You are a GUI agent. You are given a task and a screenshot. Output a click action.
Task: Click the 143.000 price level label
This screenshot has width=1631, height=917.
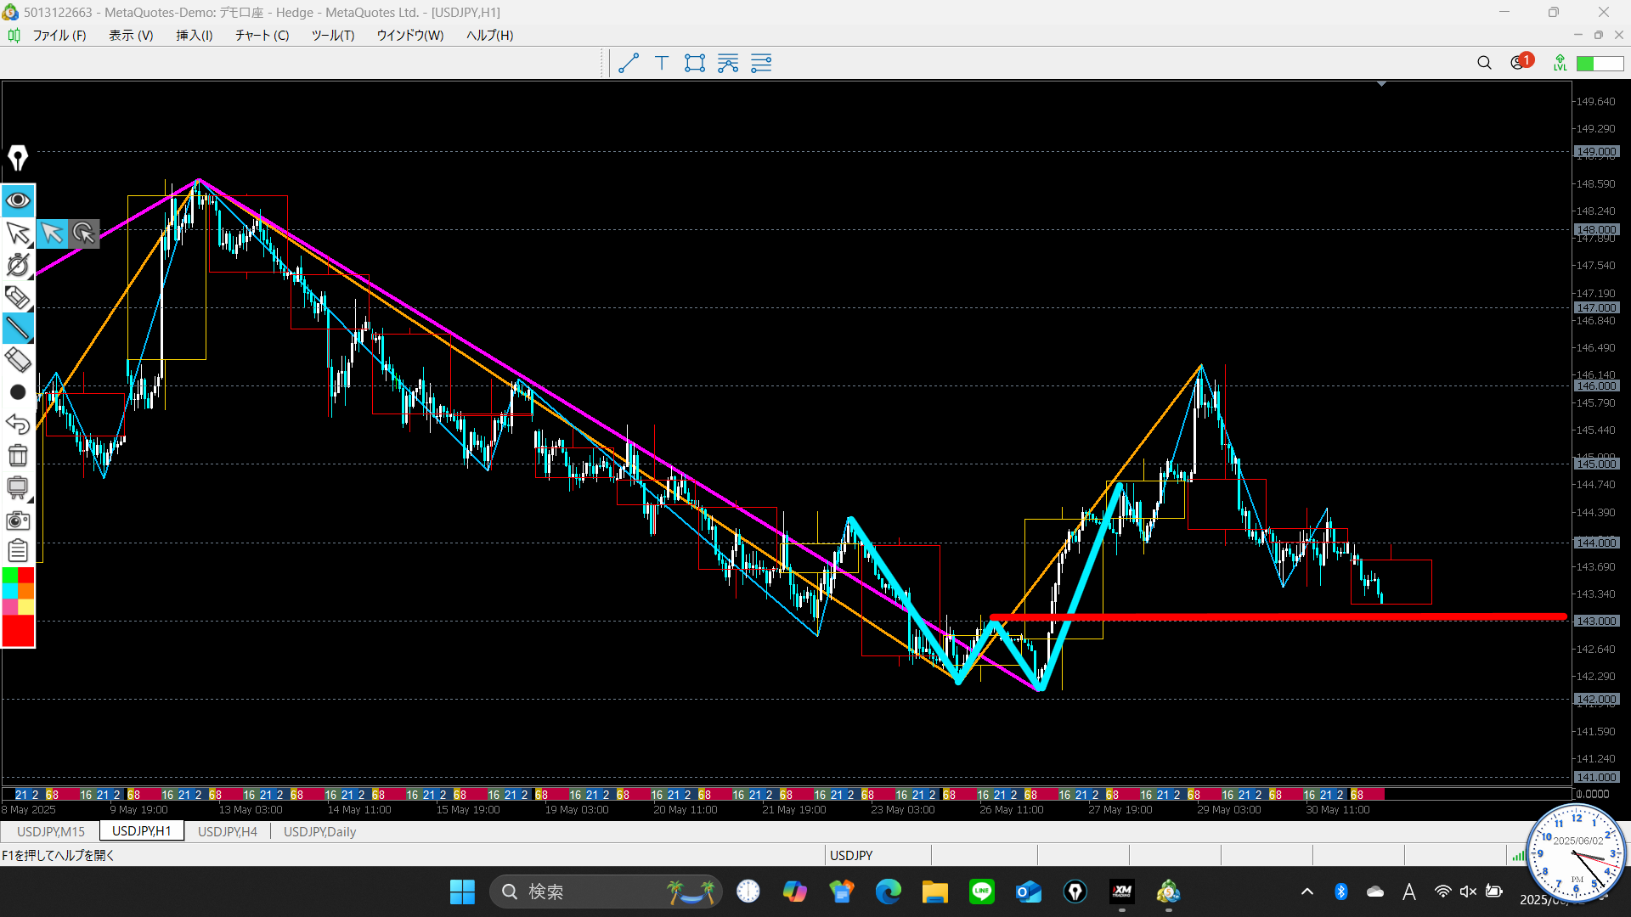[x=1596, y=621]
